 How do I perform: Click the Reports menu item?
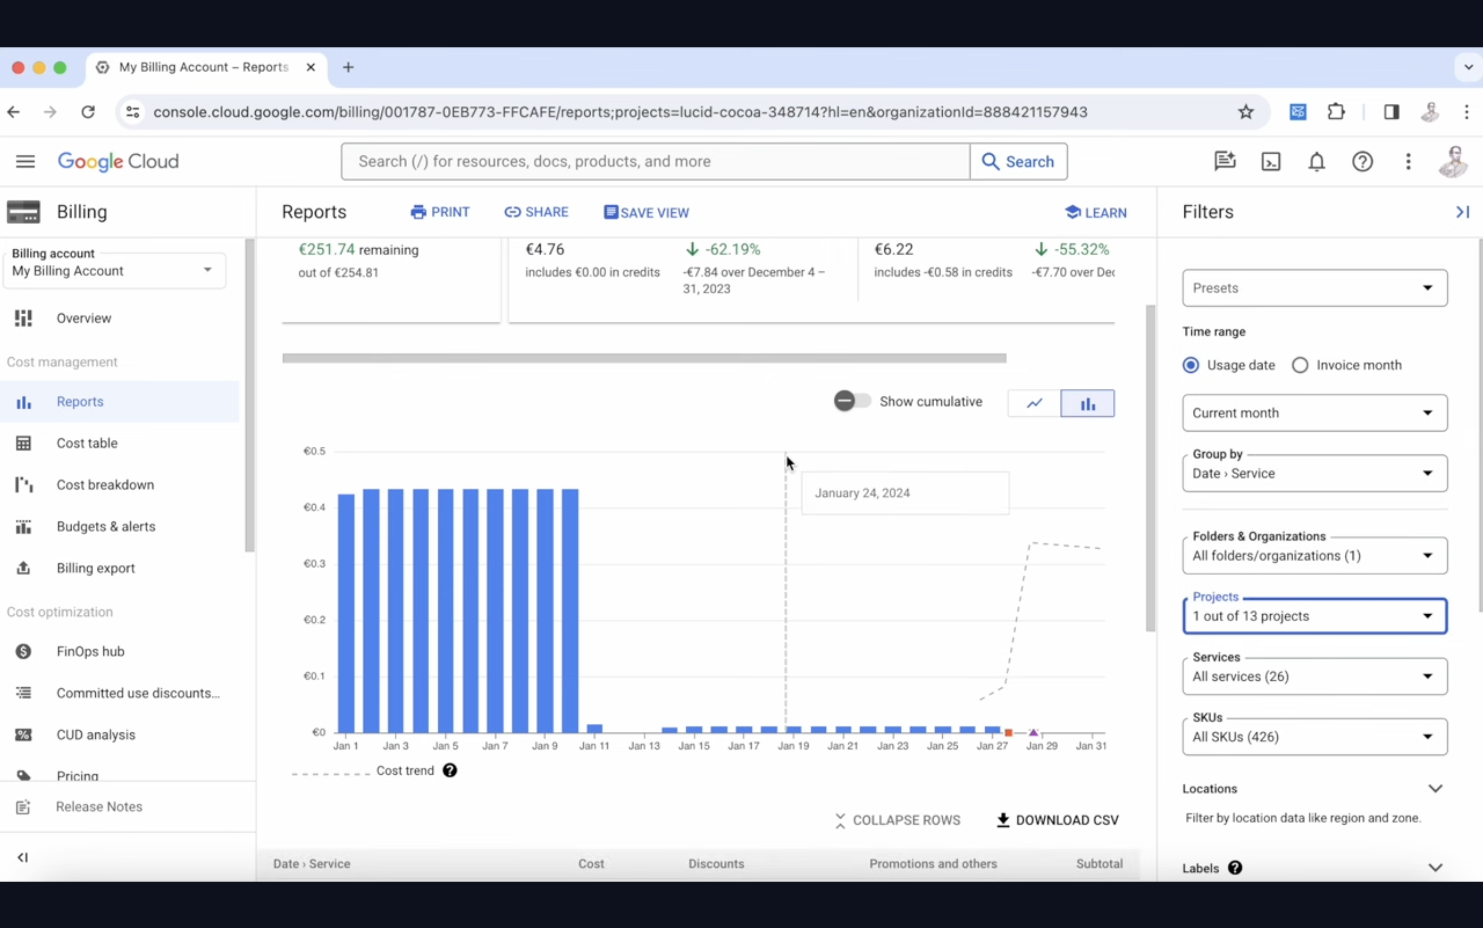[80, 401]
